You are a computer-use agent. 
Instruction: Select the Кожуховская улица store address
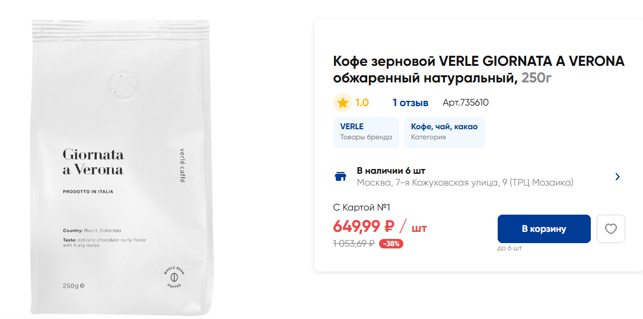point(464,183)
